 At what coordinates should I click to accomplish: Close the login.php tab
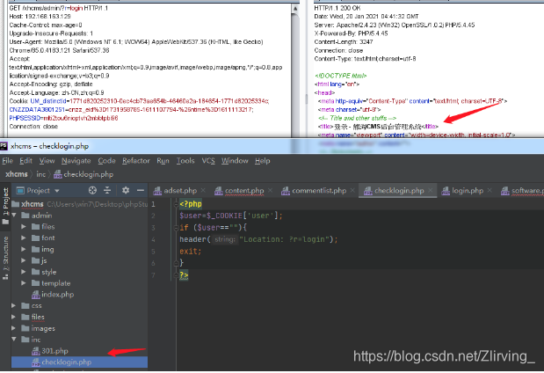click(490, 190)
